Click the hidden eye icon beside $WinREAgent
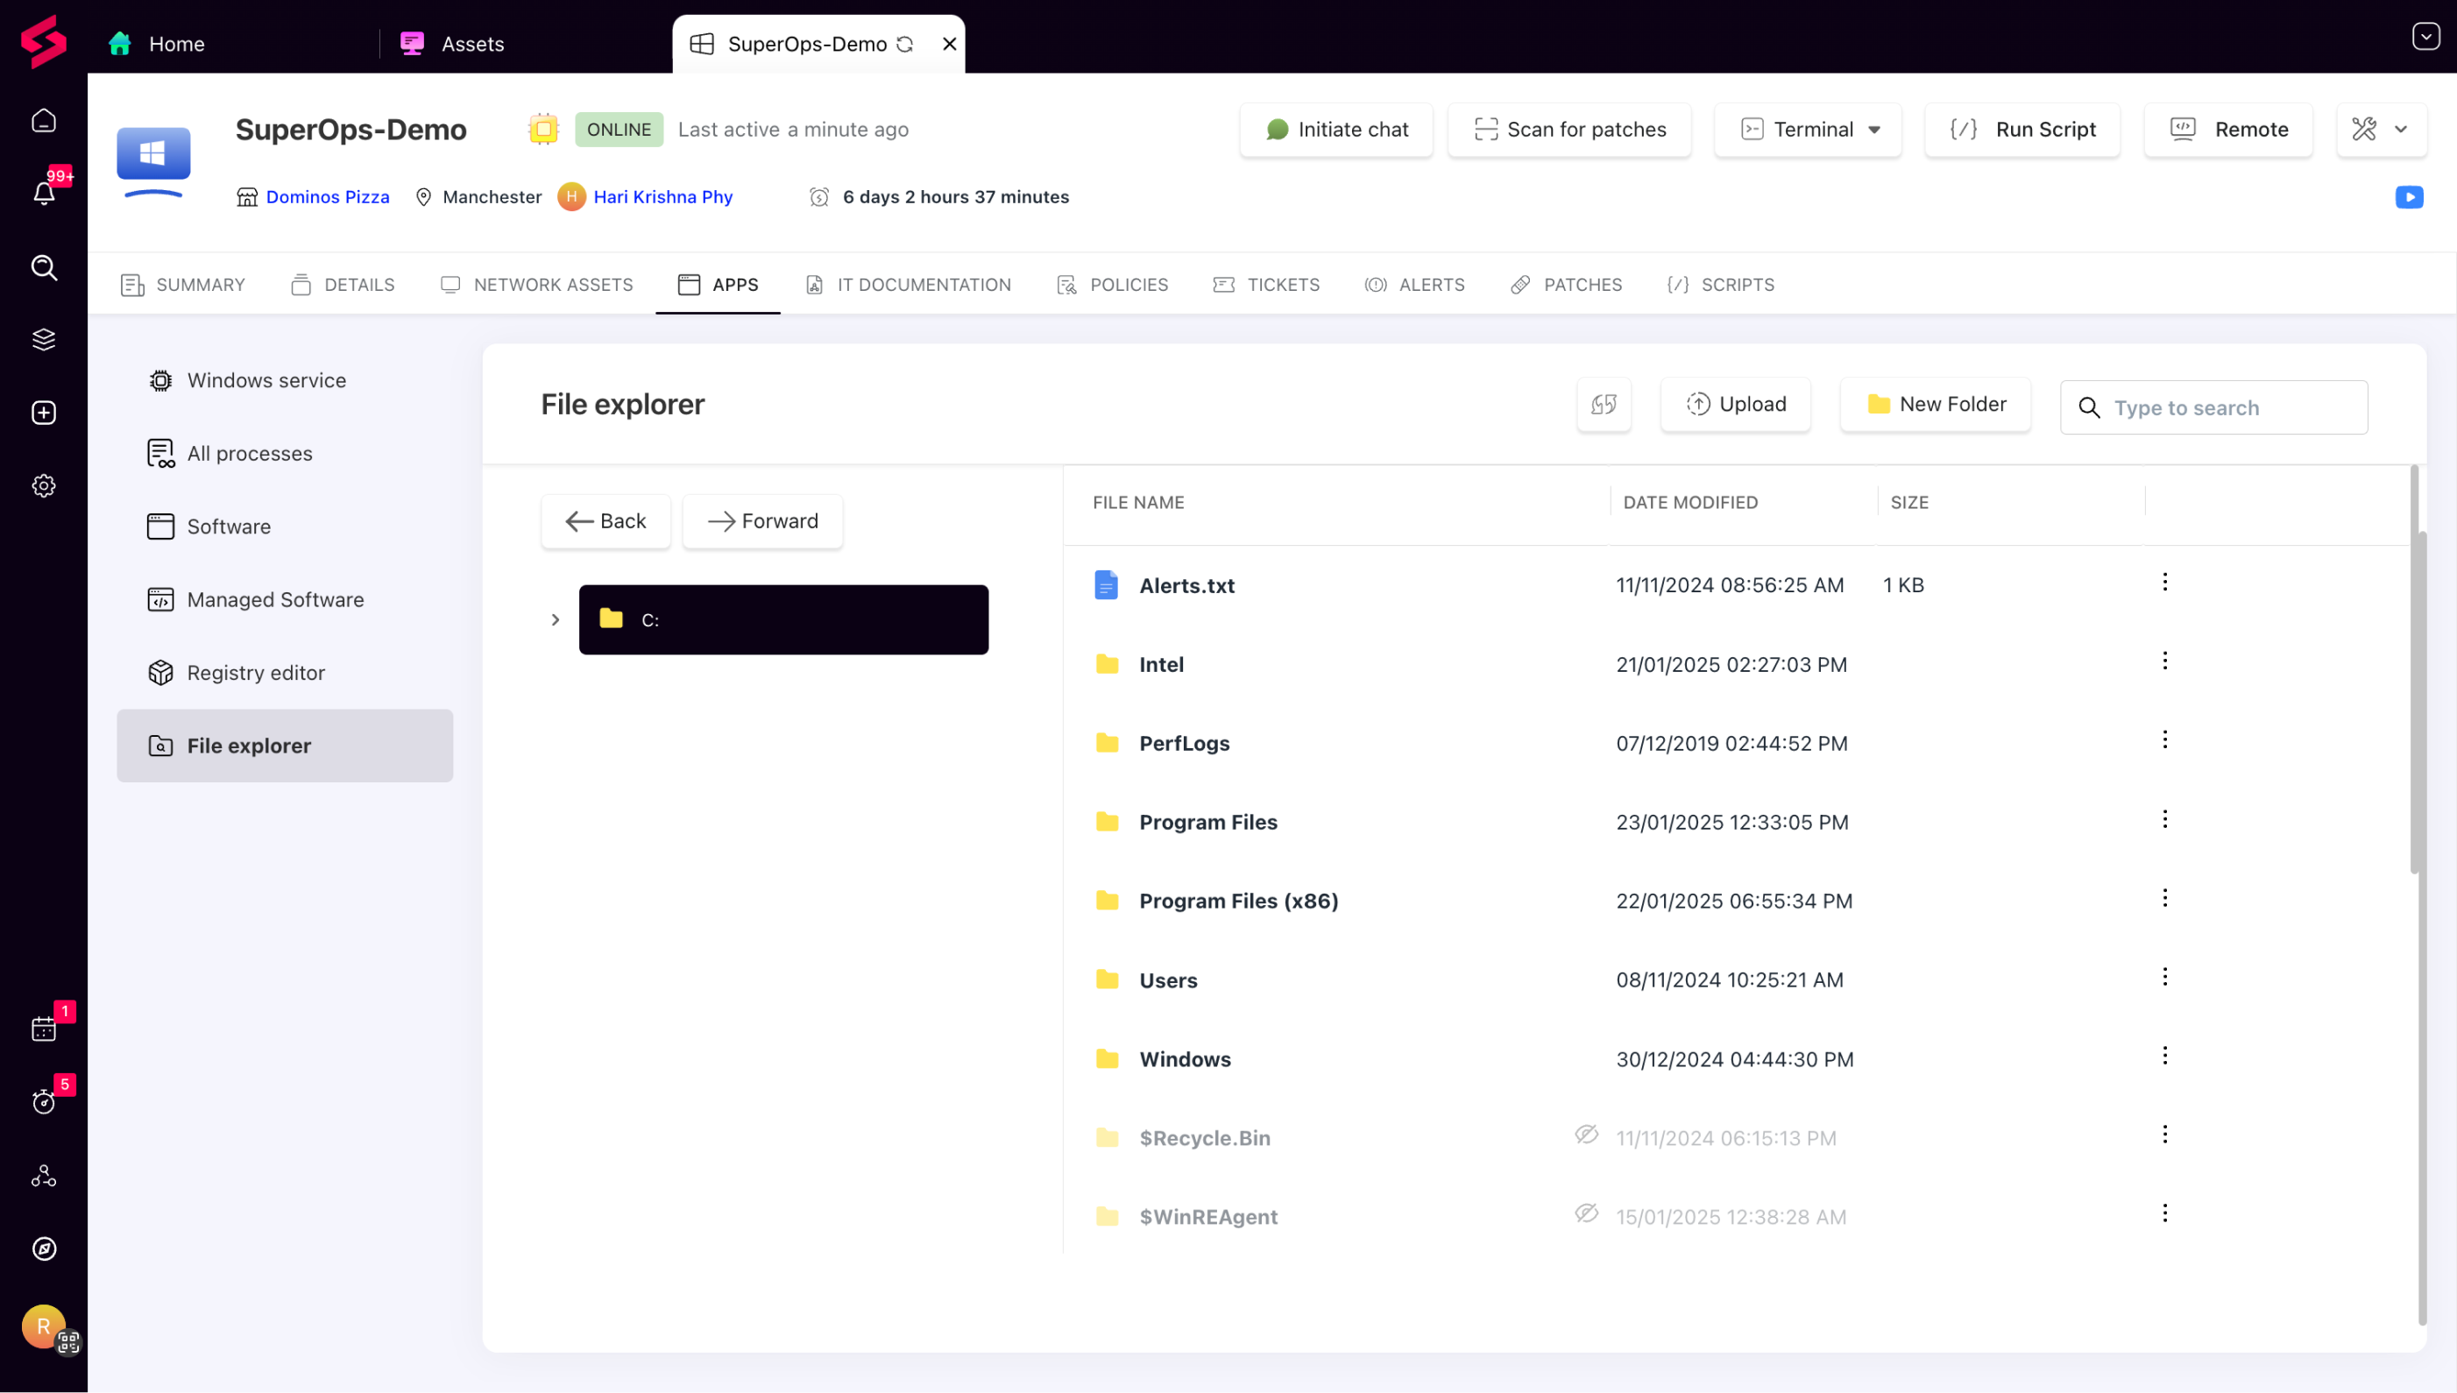Viewport: 2457px width, 1393px height. [1586, 1213]
